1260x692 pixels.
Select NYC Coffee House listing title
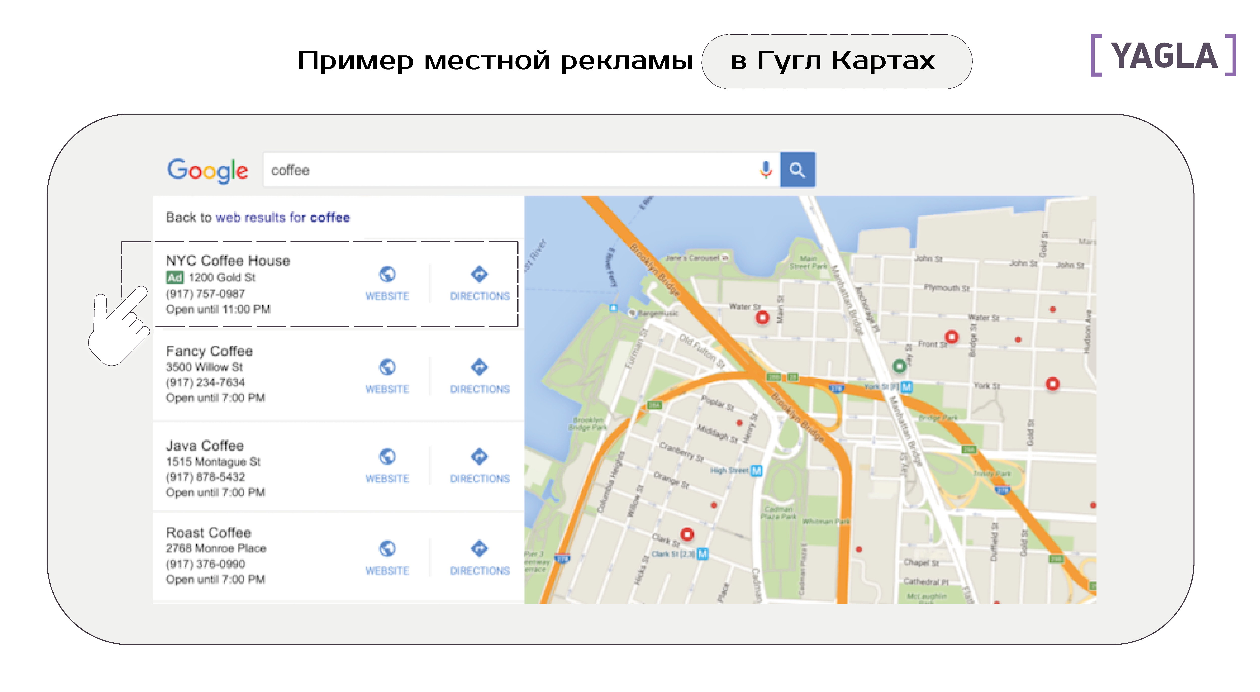(x=228, y=261)
